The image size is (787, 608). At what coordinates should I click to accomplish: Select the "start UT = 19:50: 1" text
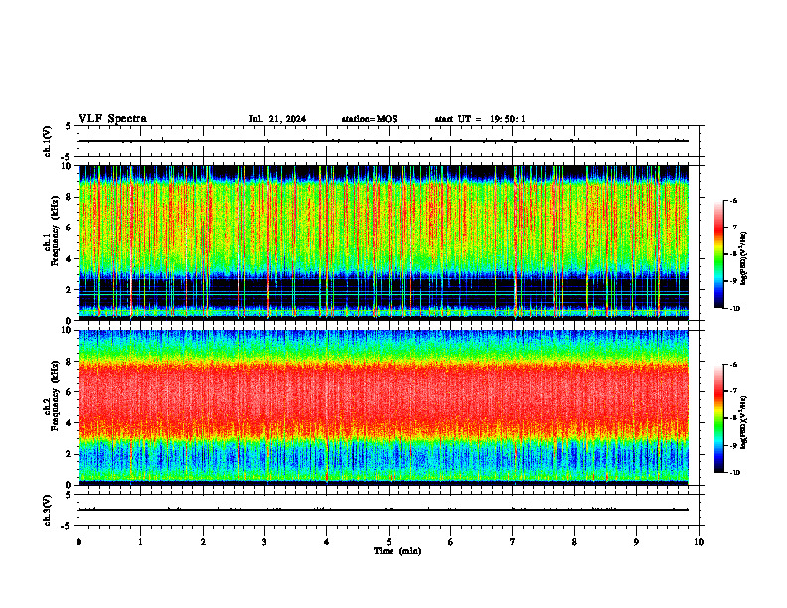(480, 119)
